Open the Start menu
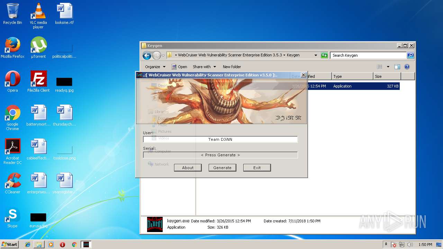Image resolution: width=443 pixels, height=249 pixels. (x=9, y=245)
